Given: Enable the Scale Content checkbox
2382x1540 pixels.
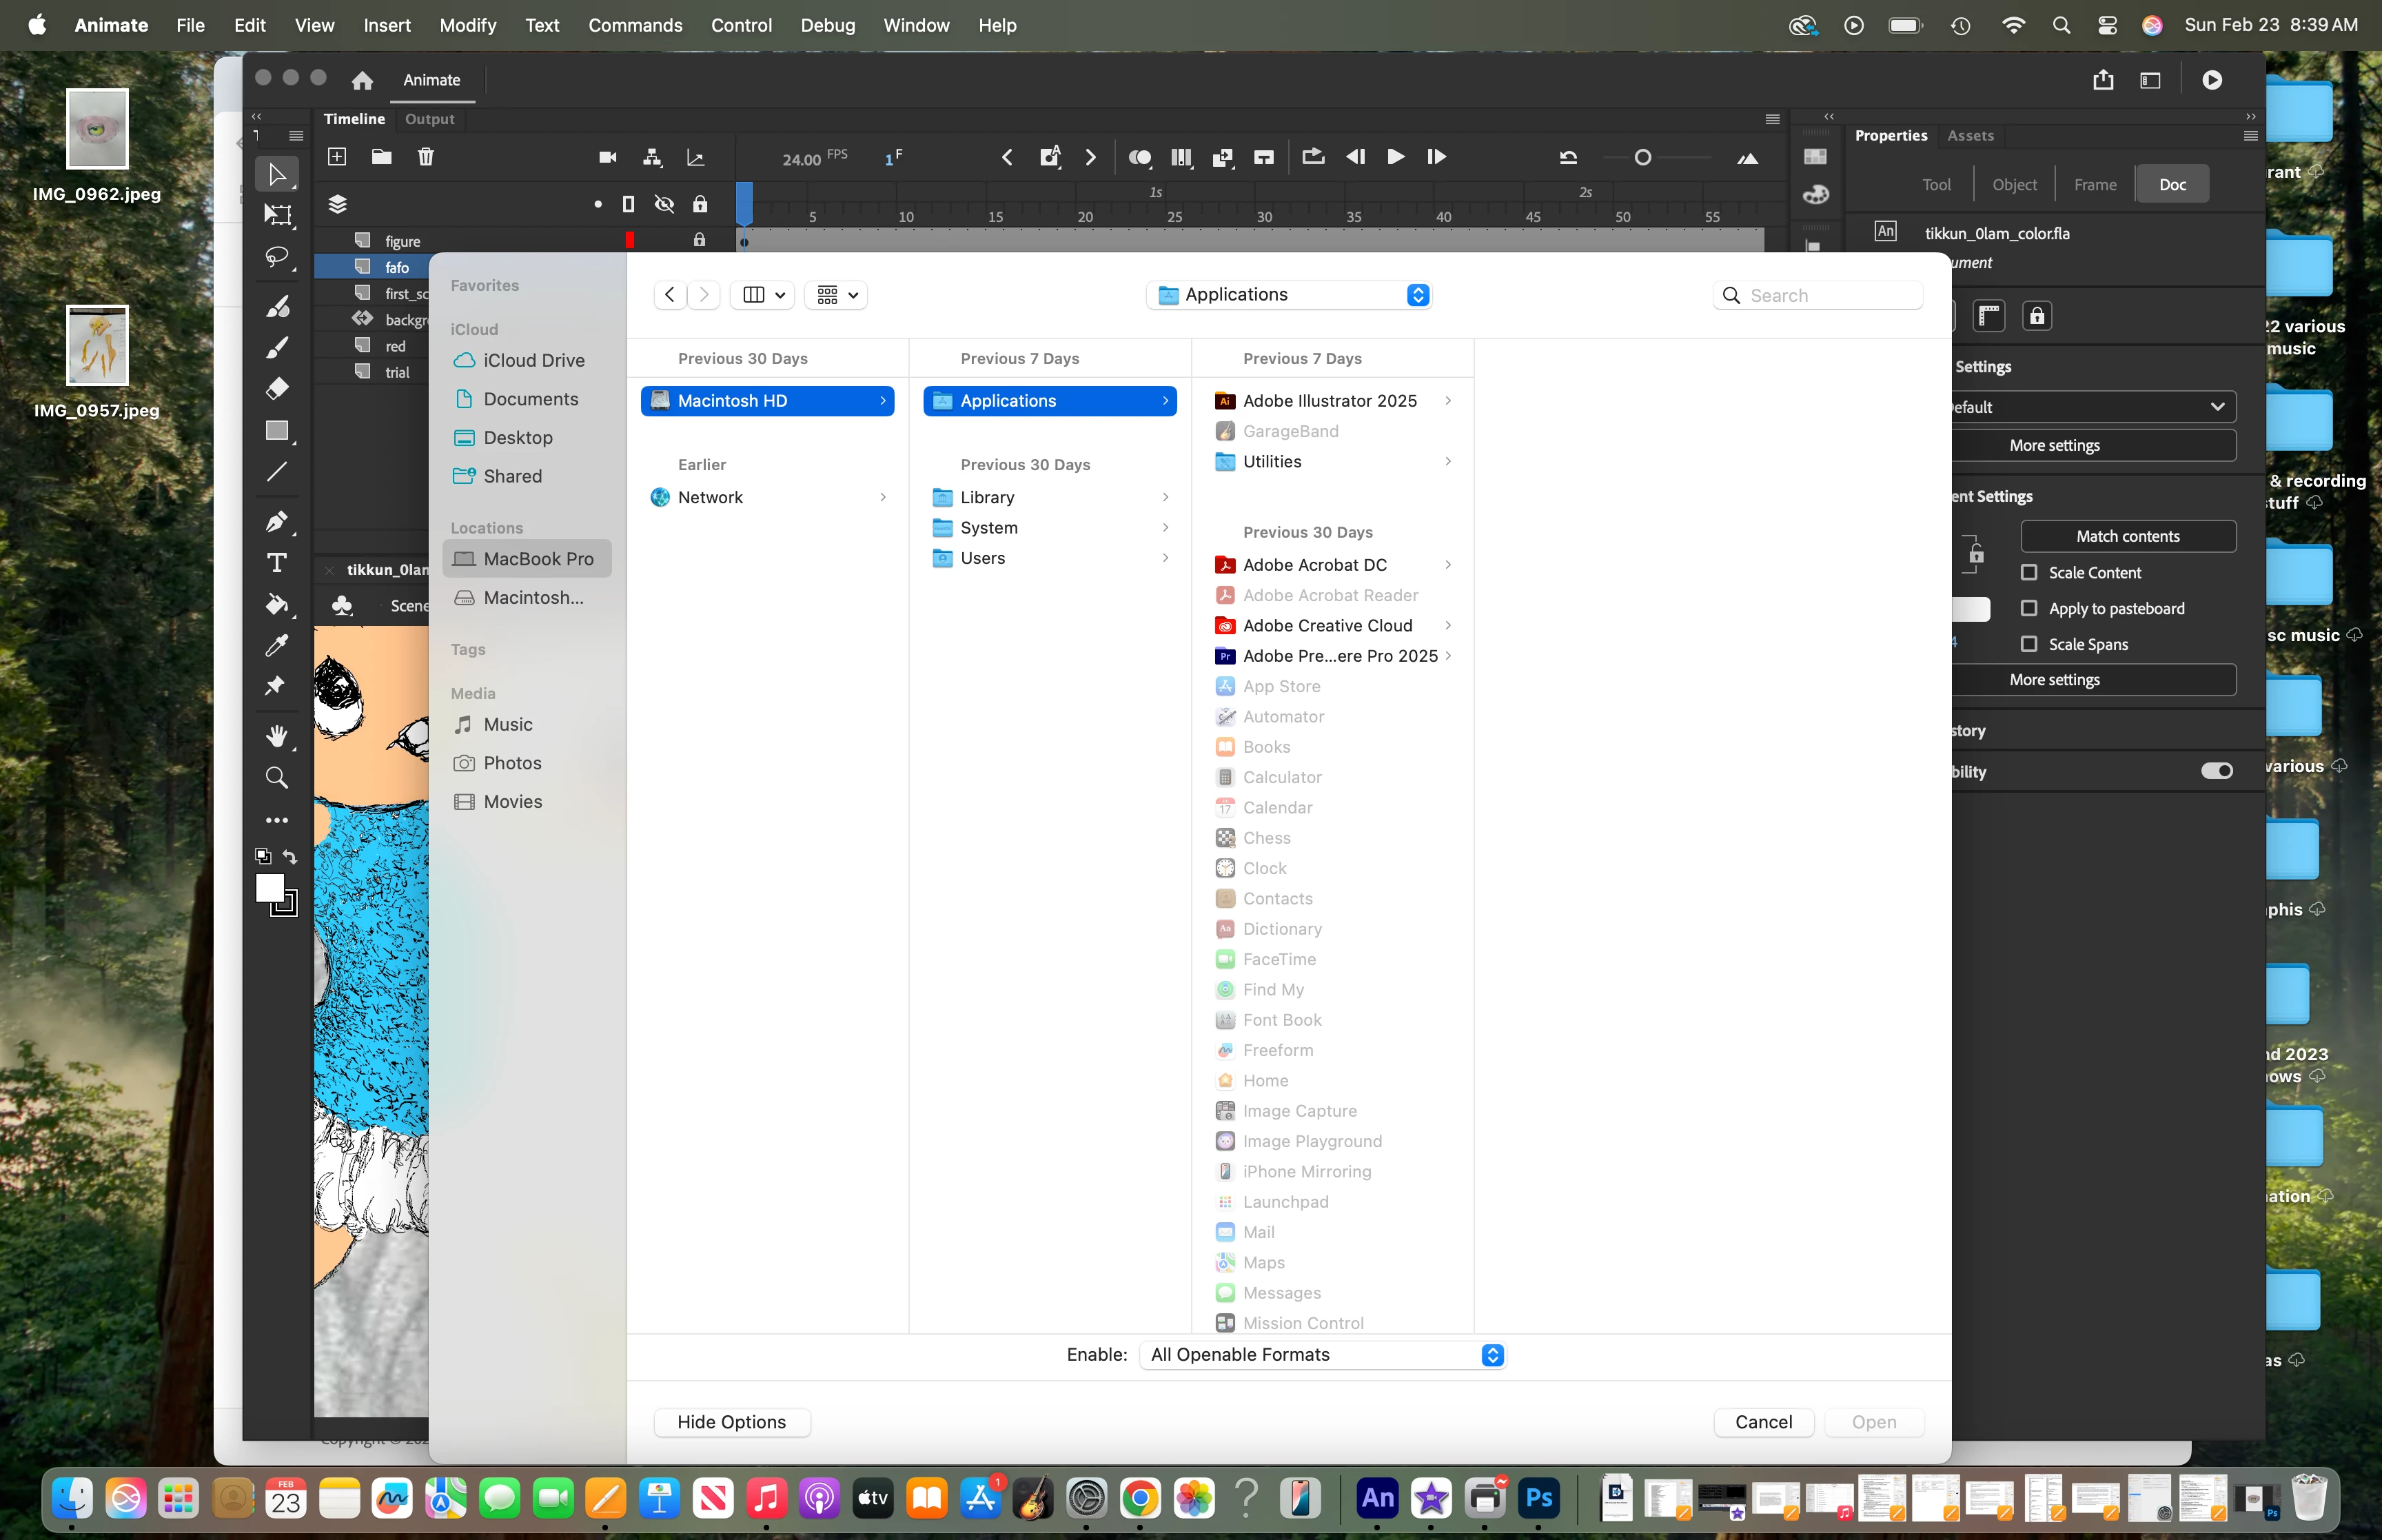Looking at the screenshot, I should pos(2029,573).
